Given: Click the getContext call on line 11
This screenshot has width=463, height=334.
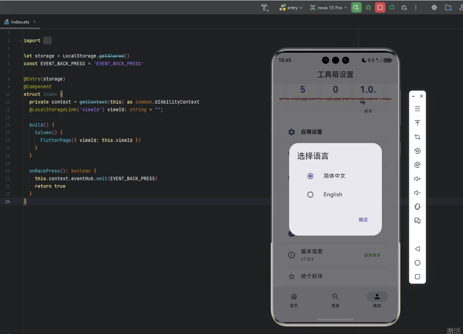Looking at the screenshot, I should [93, 102].
